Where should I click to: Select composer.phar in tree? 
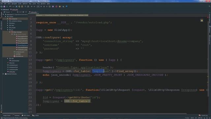tap(13, 69)
